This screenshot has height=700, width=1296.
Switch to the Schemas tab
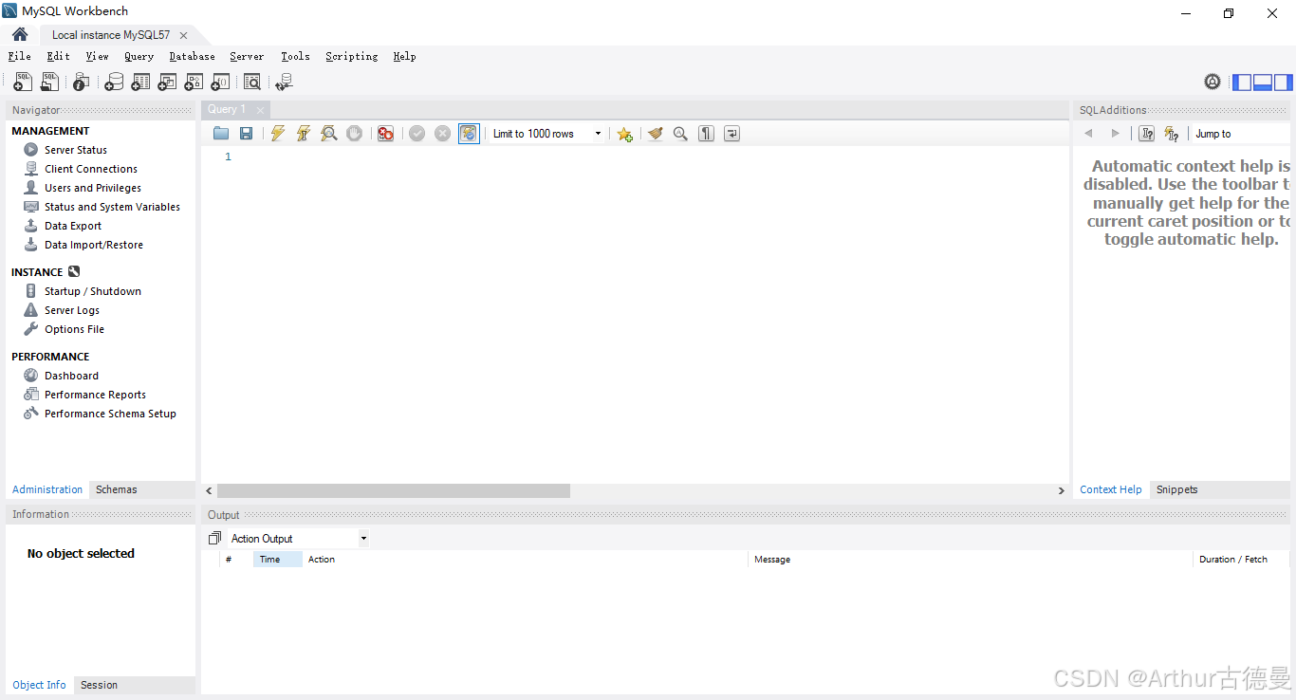point(116,489)
